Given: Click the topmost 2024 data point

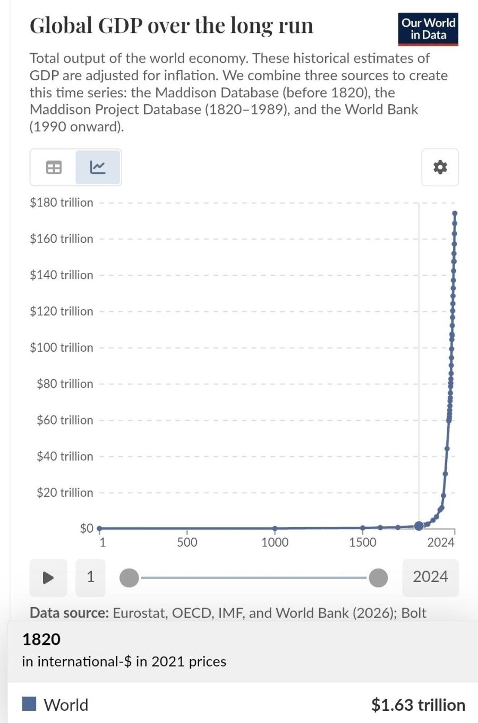Looking at the screenshot, I should coord(455,213).
